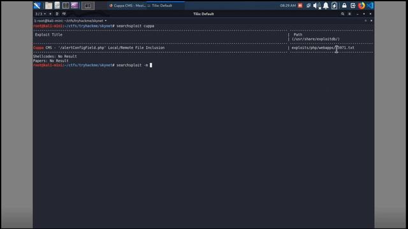Open the Kali applications menu icon
408x229 pixels.
tap(37, 6)
